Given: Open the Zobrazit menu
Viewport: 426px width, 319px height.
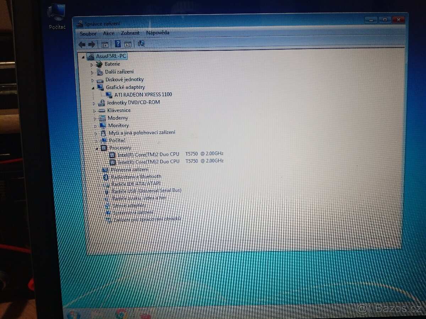Looking at the screenshot, I should pyautogui.click(x=130, y=33).
